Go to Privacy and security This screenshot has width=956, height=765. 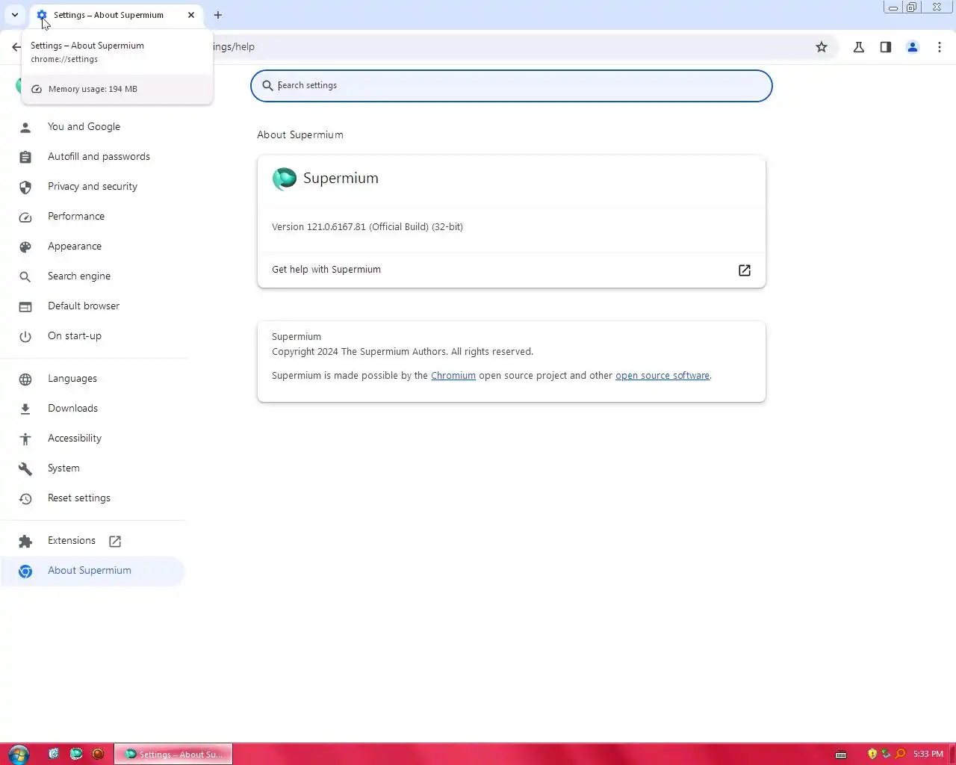[x=93, y=187]
